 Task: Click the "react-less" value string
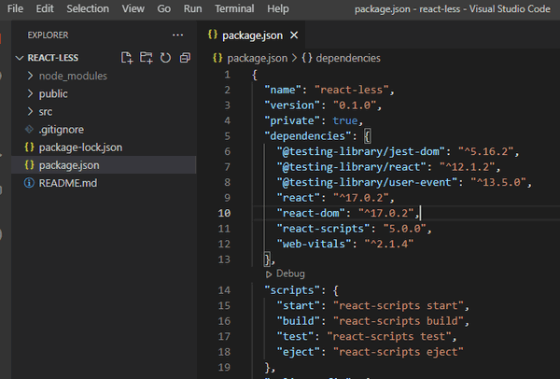[x=352, y=90]
